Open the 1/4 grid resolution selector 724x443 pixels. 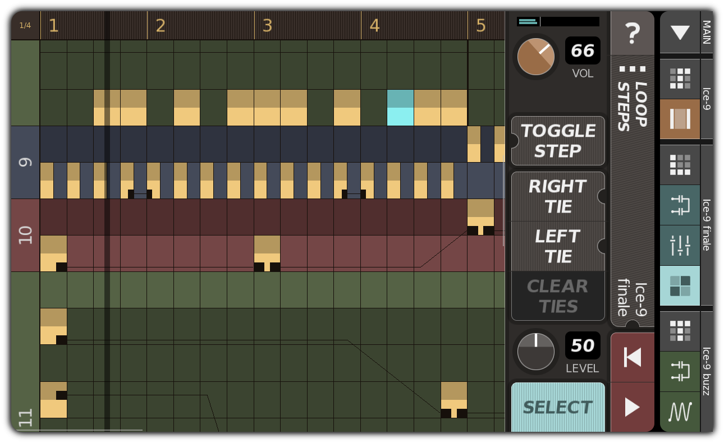coord(25,24)
